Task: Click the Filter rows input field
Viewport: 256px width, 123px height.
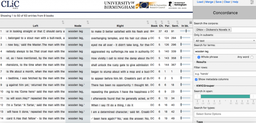Action: tap(224, 74)
